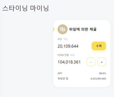The width and height of the screenshot is (114, 97).
Task: Click the grey 적립 label
Action: (65, 39)
